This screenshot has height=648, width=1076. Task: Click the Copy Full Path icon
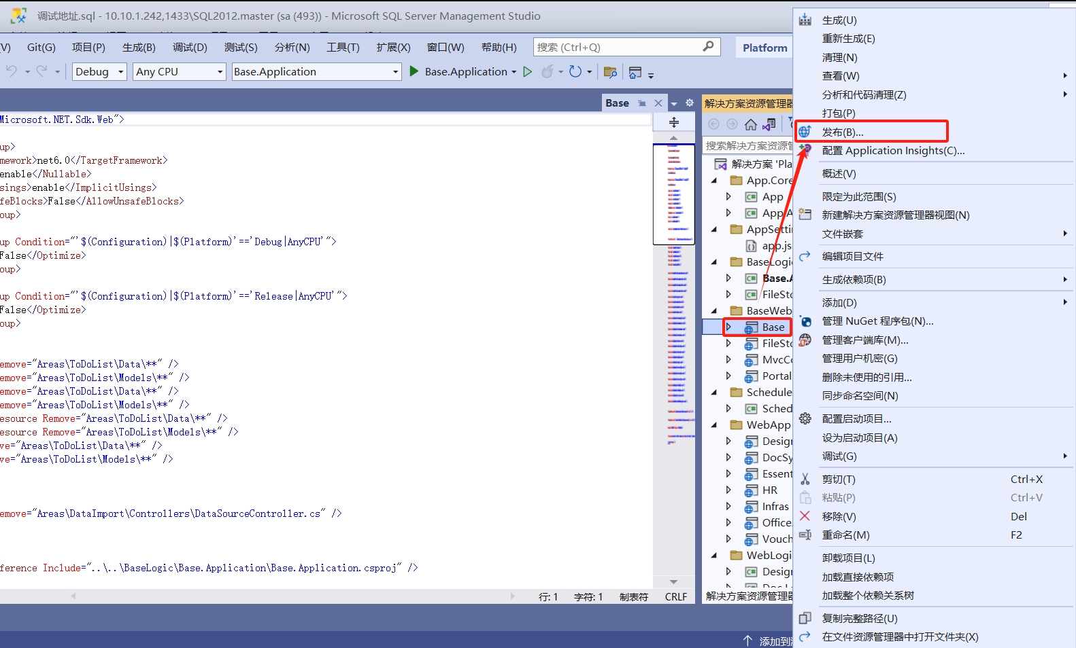pyautogui.click(x=805, y=618)
